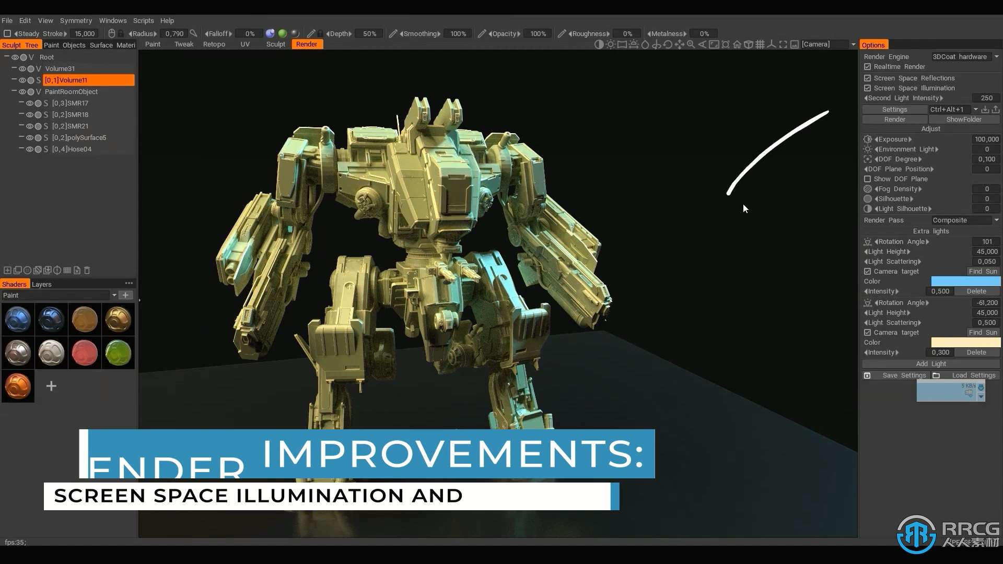Toggle Screen Space Reflections checkbox

(868, 78)
